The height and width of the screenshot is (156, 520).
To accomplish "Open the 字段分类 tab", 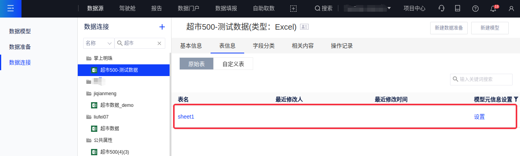I will tap(264, 46).
